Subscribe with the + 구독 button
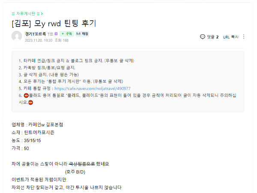Screen dimensions: 257x193 [67, 33]
